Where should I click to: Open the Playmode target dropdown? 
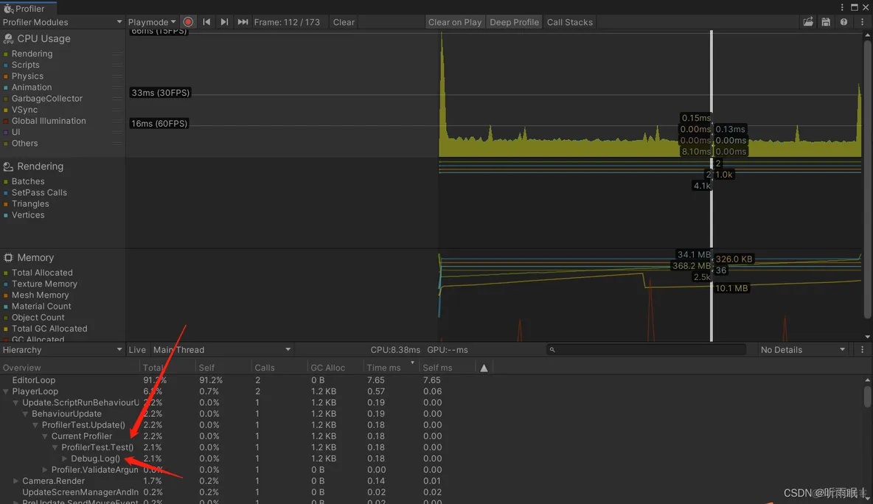pos(151,22)
